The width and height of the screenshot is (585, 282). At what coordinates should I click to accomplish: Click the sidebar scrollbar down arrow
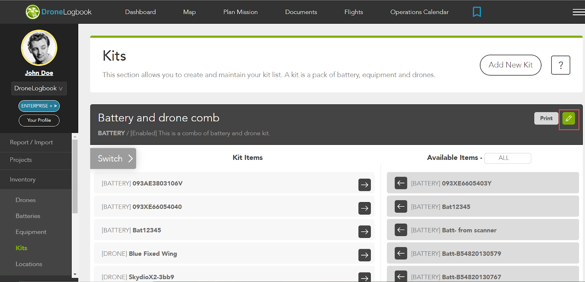pyautogui.click(x=75, y=274)
